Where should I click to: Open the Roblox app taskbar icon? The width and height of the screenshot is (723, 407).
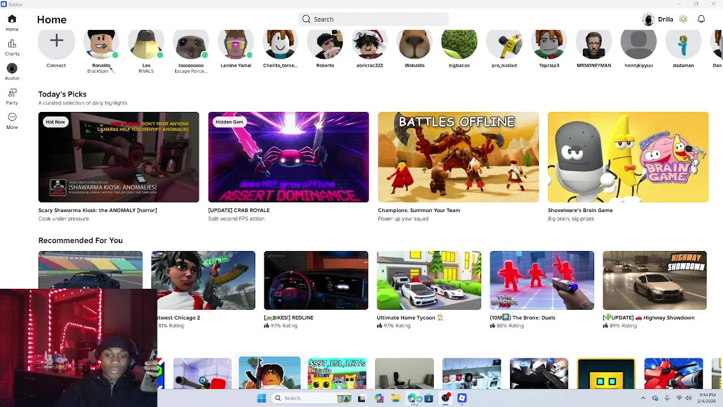point(462,398)
